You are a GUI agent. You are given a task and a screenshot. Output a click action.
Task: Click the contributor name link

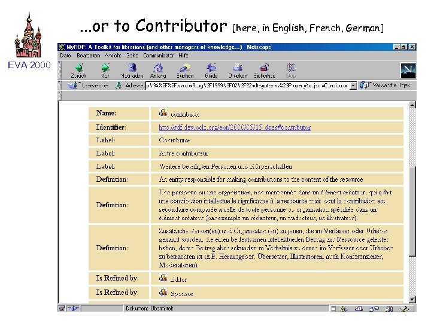click(x=185, y=114)
